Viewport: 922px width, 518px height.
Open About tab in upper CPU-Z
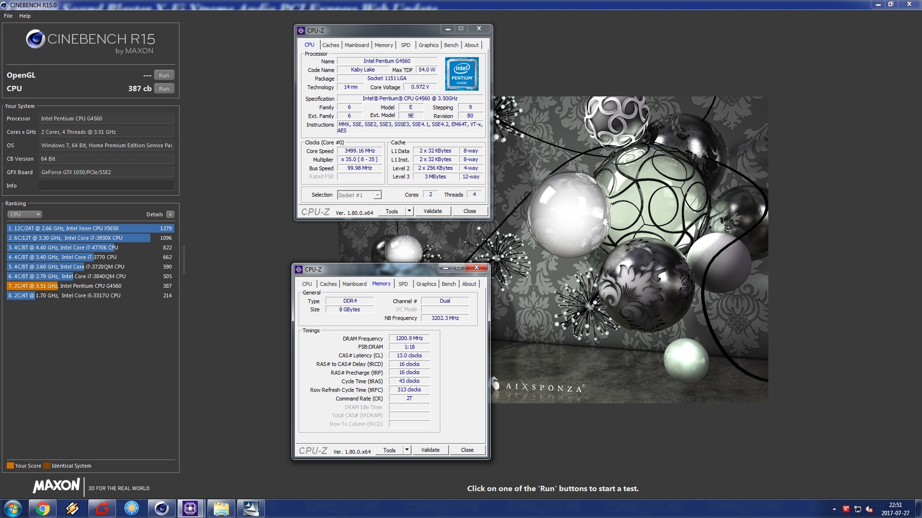pyautogui.click(x=472, y=45)
